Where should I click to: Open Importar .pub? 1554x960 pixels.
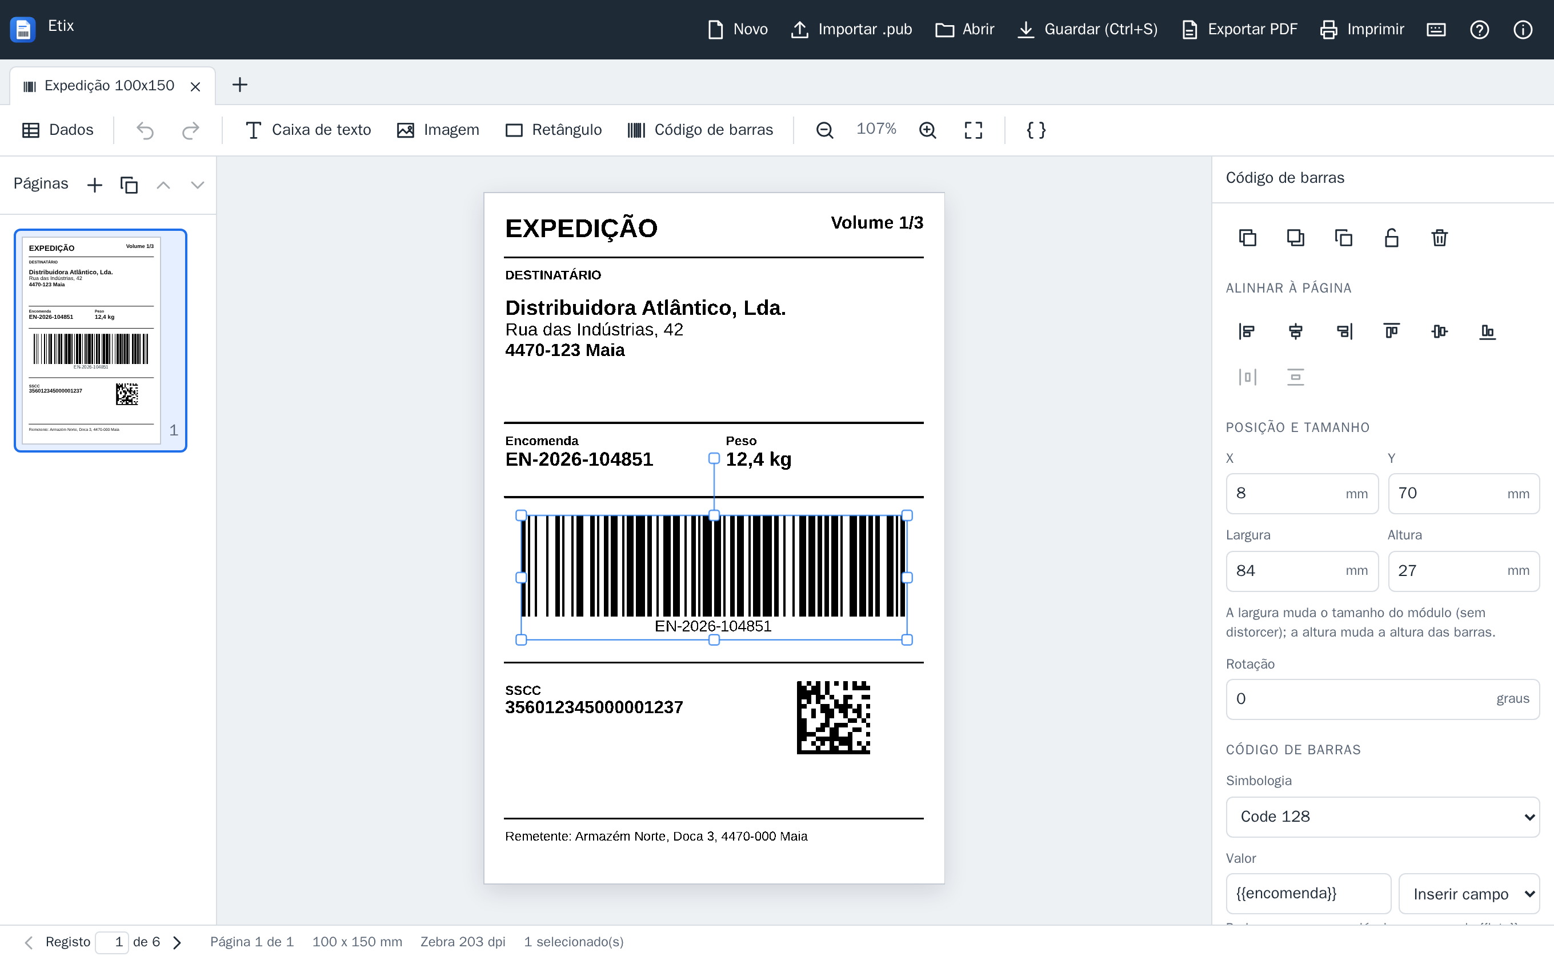tap(851, 29)
